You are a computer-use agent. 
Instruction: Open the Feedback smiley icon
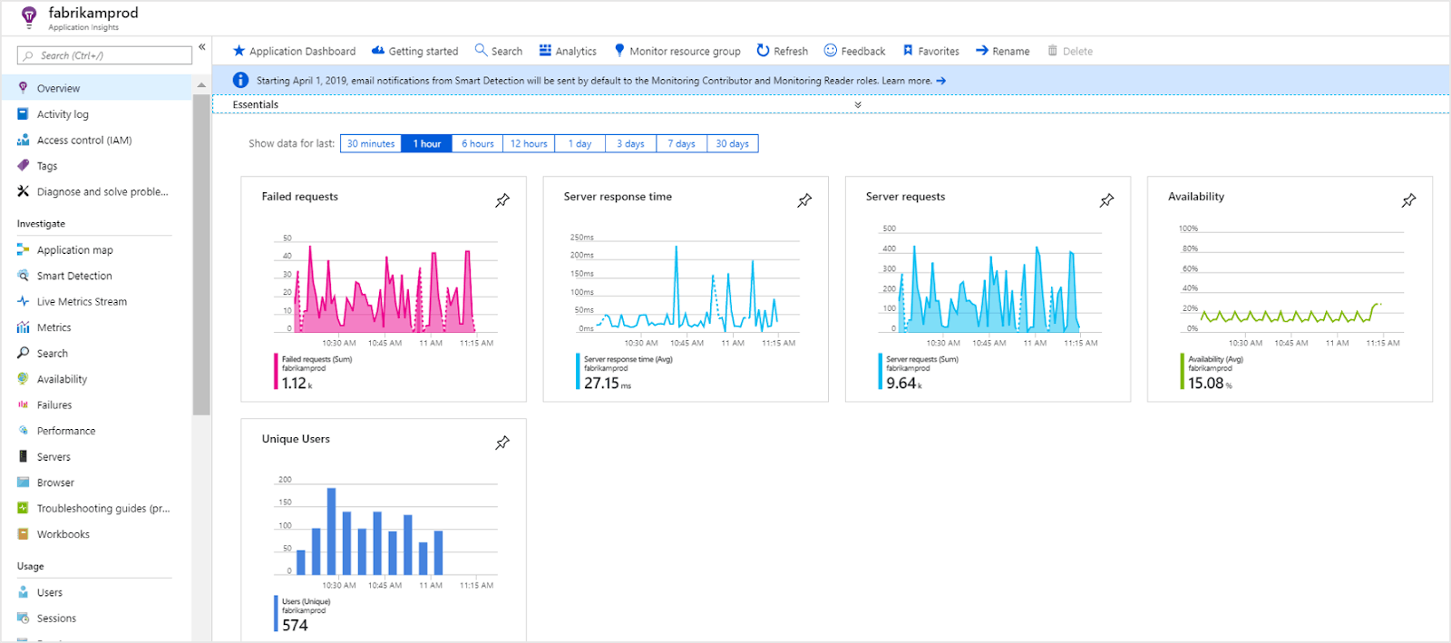[x=830, y=50]
